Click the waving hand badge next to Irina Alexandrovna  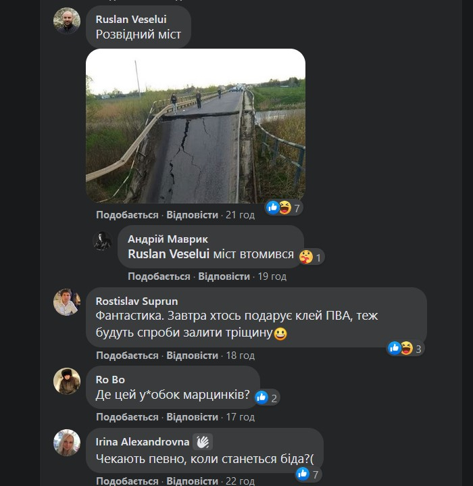click(203, 442)
